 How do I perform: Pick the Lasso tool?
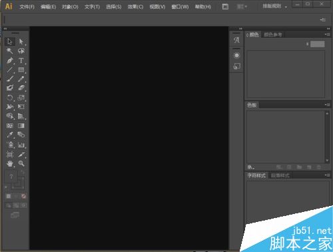(x=21, y=51)
